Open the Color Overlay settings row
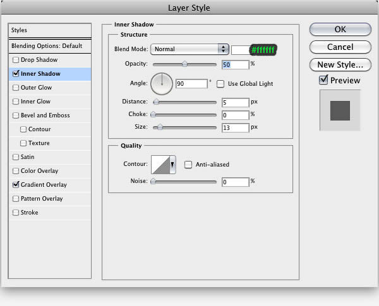The height and width of the screenshot is (306, 379). pyautogui.click(x=50, y=171)
